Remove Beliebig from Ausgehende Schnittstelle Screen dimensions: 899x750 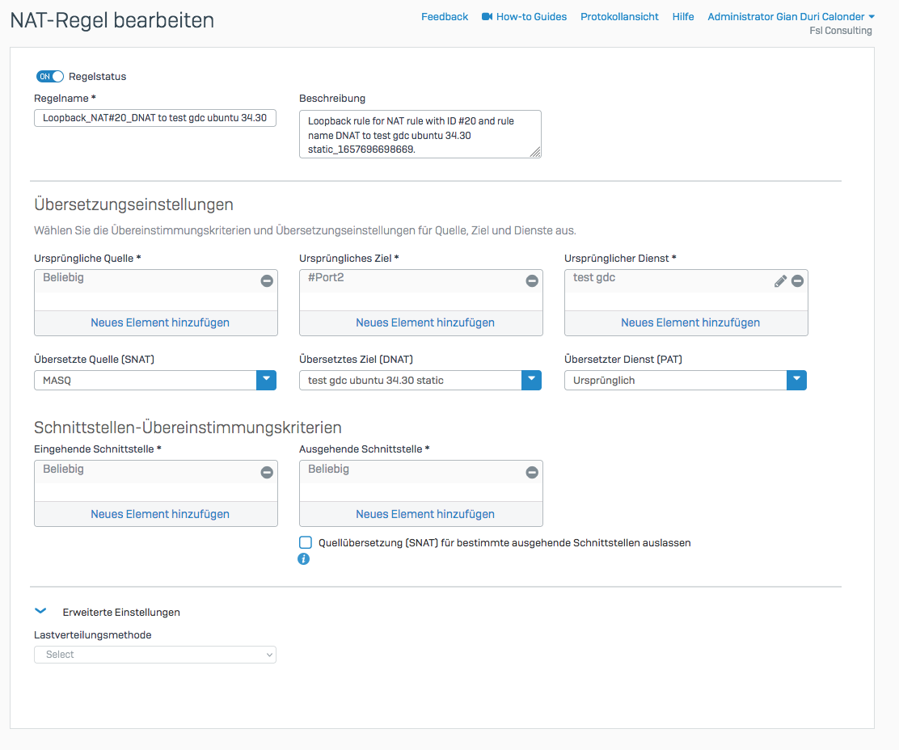pyautogui.click(x=532, y=473)
